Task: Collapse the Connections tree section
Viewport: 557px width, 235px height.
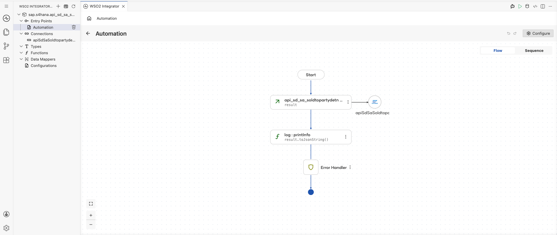Action: point(21,34)
